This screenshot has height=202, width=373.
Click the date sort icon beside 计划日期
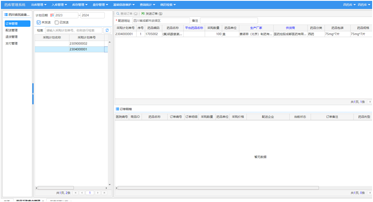tap(52, 15)
